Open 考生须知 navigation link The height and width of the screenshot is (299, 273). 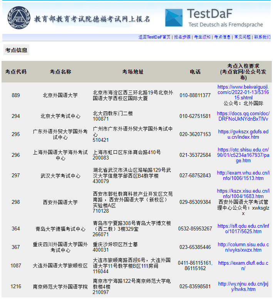tap(202, 37)
